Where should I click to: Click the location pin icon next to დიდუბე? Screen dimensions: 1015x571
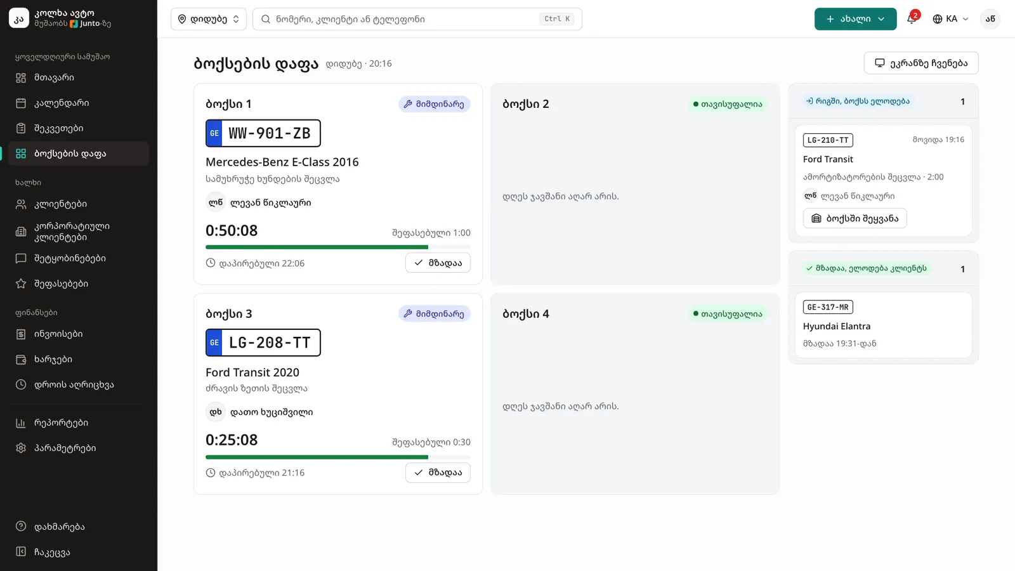tap(182, 19)
